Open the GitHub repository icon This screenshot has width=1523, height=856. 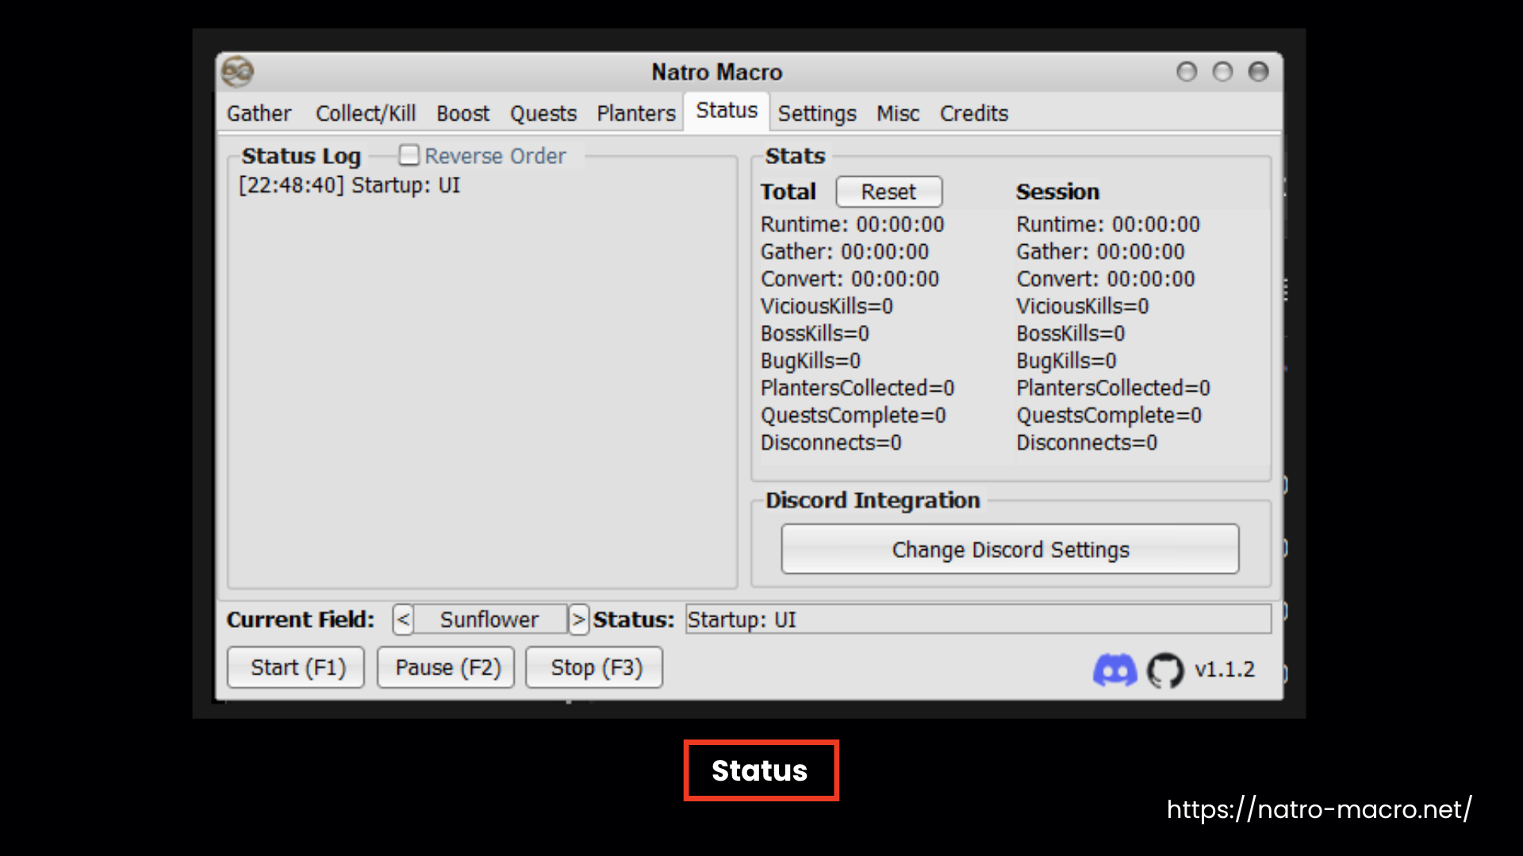coord(1165,670)
